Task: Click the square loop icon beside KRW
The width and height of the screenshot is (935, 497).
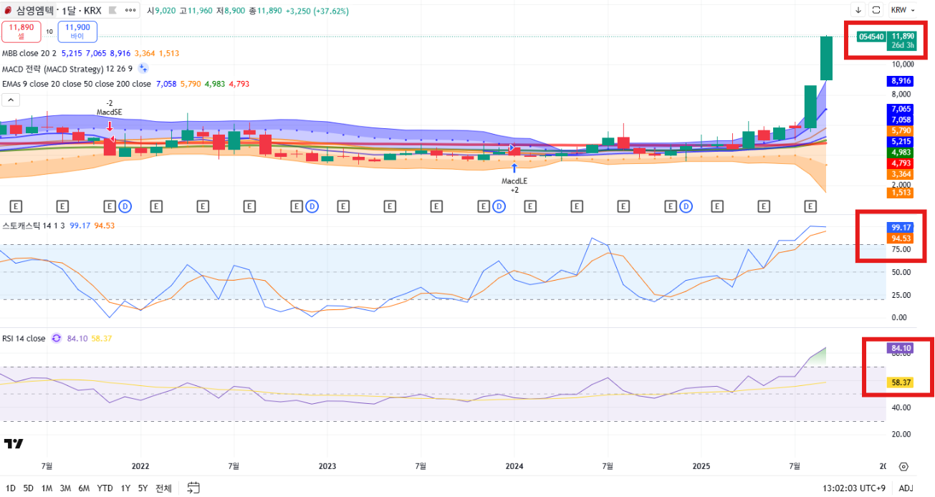Action: pos(876,10)
